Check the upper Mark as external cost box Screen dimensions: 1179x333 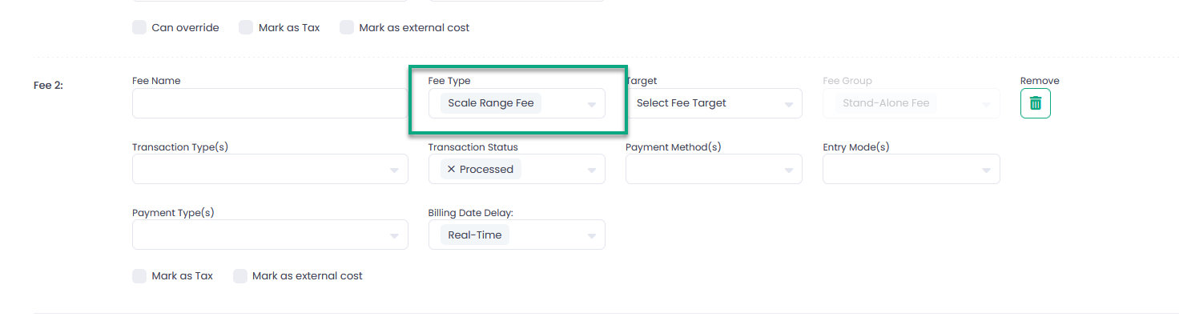[347, 27]
